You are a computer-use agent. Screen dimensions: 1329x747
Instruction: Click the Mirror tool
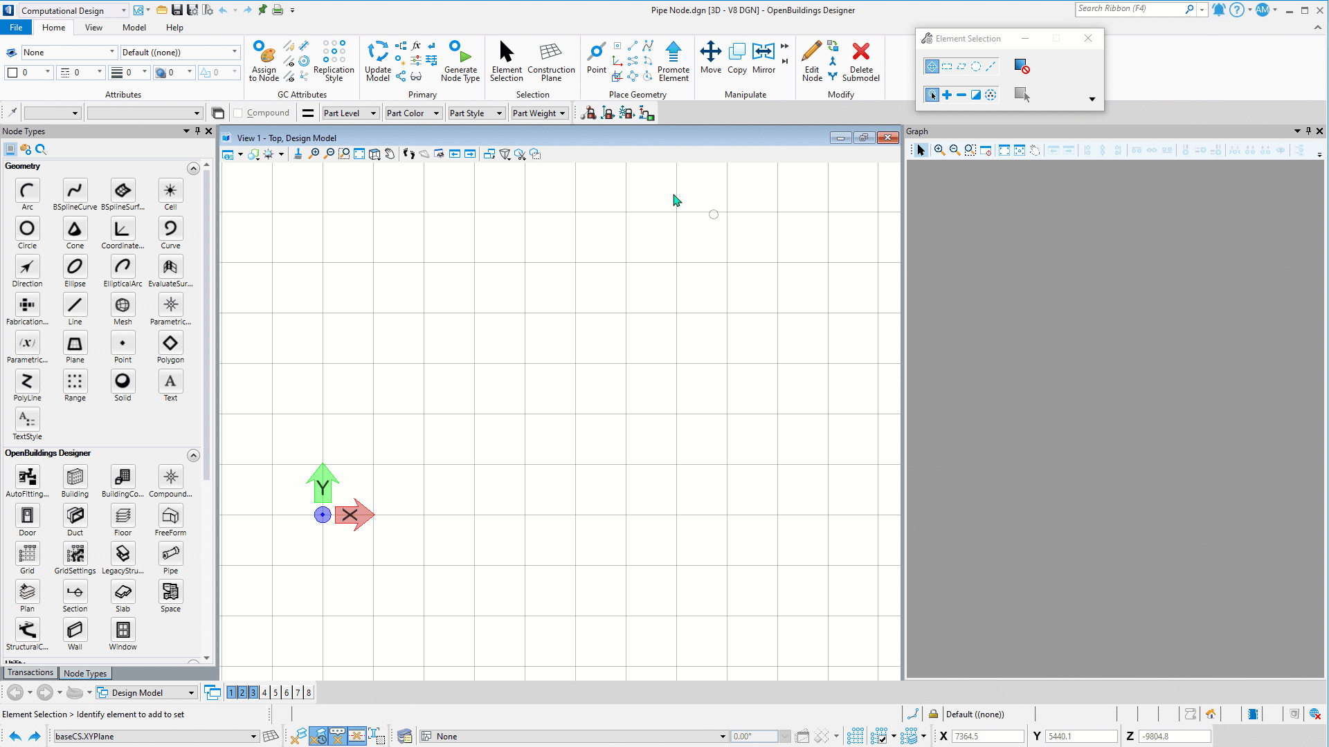tap(763, 57)
